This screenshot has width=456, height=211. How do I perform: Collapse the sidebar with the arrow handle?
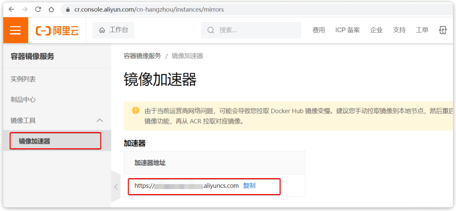click(116, 187)
